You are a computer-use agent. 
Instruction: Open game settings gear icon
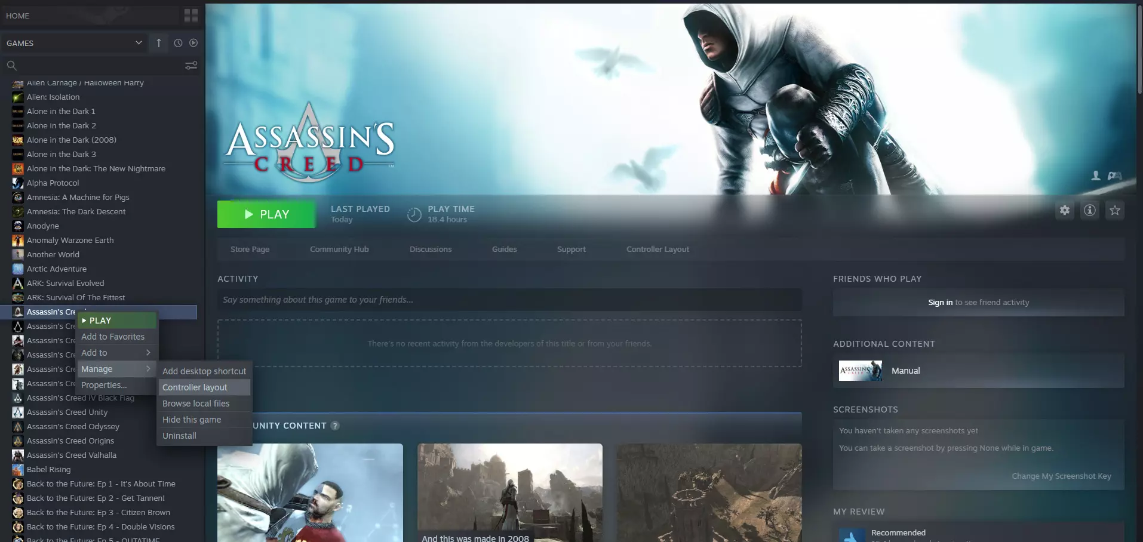(1065, 210)
